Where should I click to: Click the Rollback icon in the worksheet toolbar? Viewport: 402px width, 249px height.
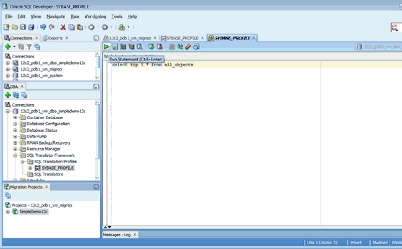click(x=159, y=47)
